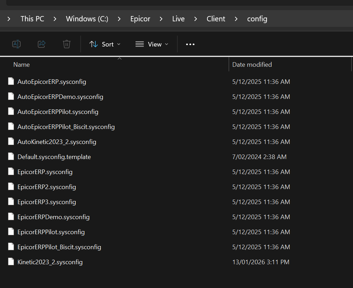
Task: Click the file icon beside Default.sysconfig.template
Action: (x=12, y=157)
